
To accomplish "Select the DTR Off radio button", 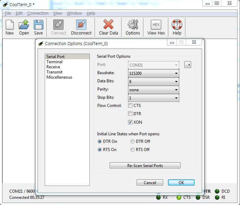I will pyautogui.click(x=132, y=141).
